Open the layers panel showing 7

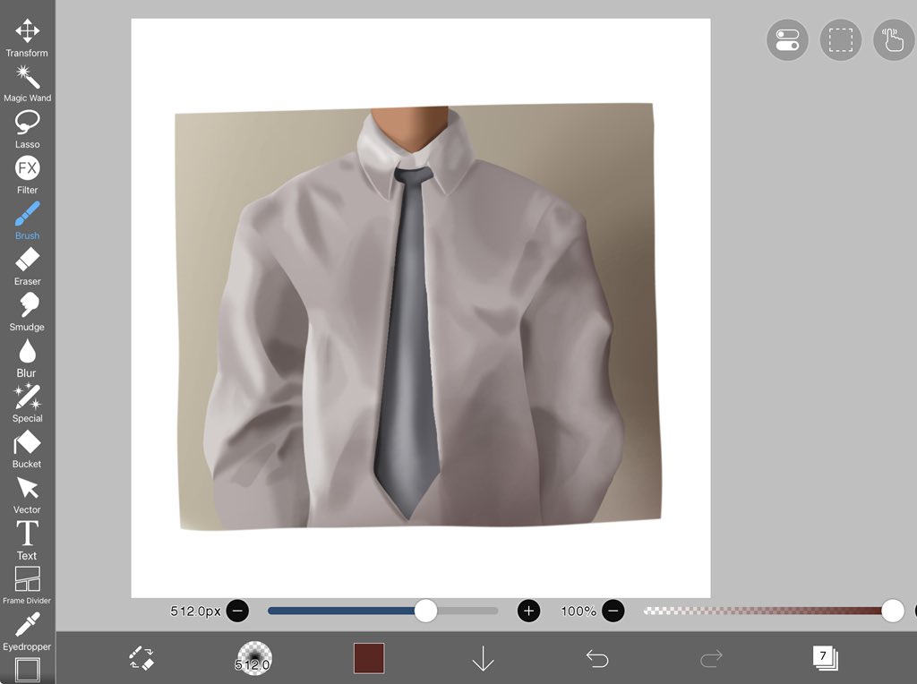point(825,658)
